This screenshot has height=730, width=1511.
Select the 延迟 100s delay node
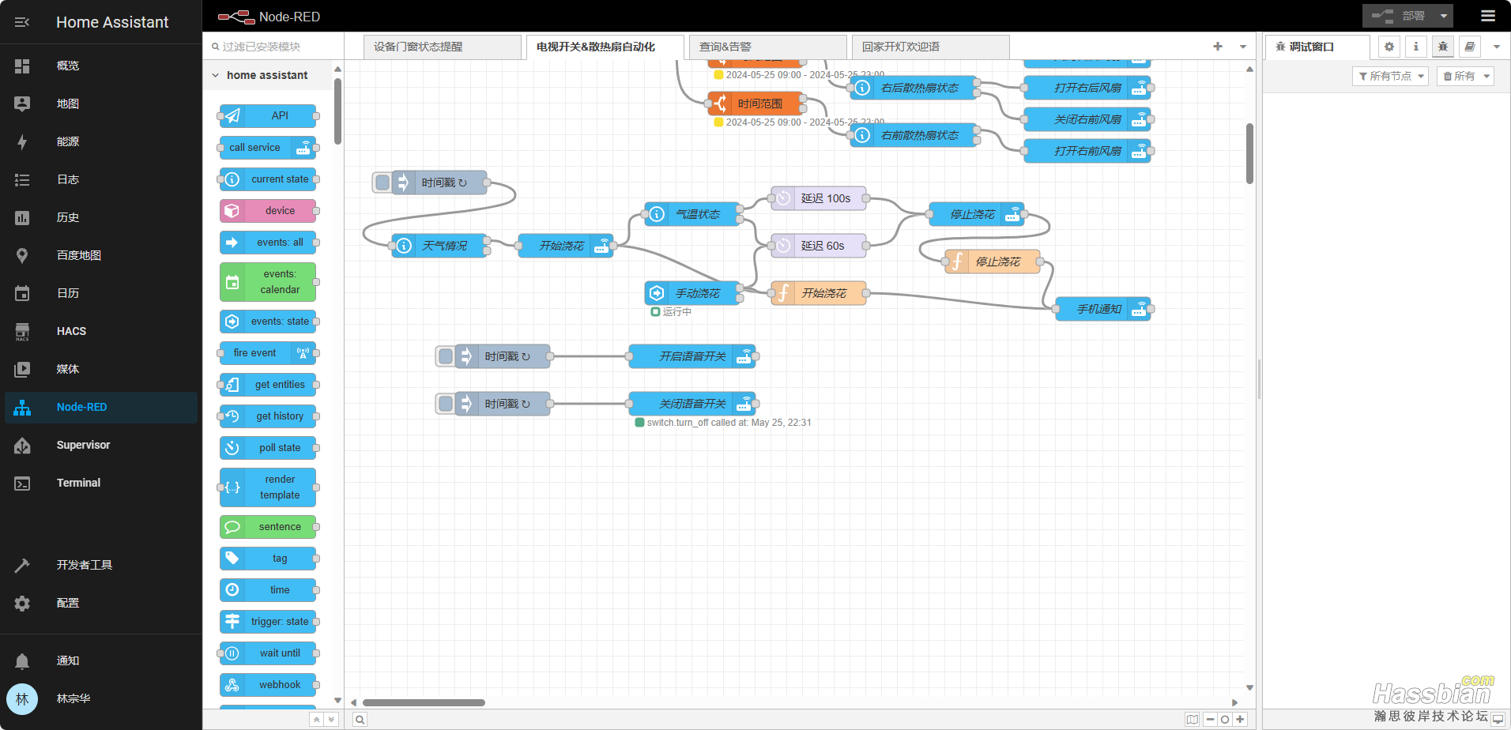(x=819, y=198)
